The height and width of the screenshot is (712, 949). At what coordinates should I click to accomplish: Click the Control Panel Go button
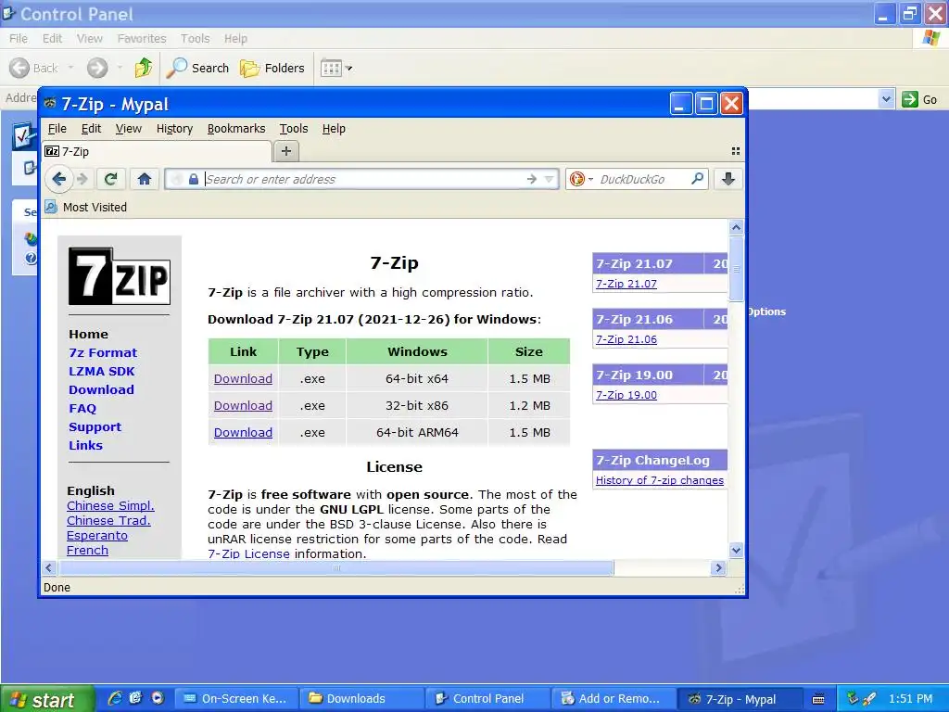pyautogui.click(x=919, y=99)
